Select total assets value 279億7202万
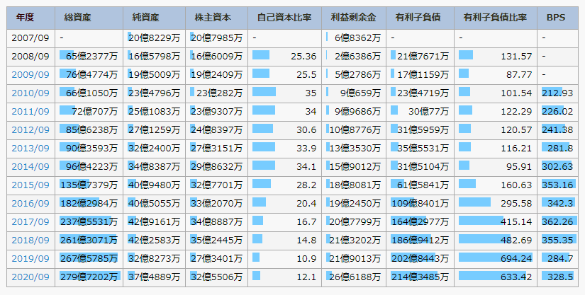The width and height of the screenshot is (585, 295). click(x=89, y=277)
